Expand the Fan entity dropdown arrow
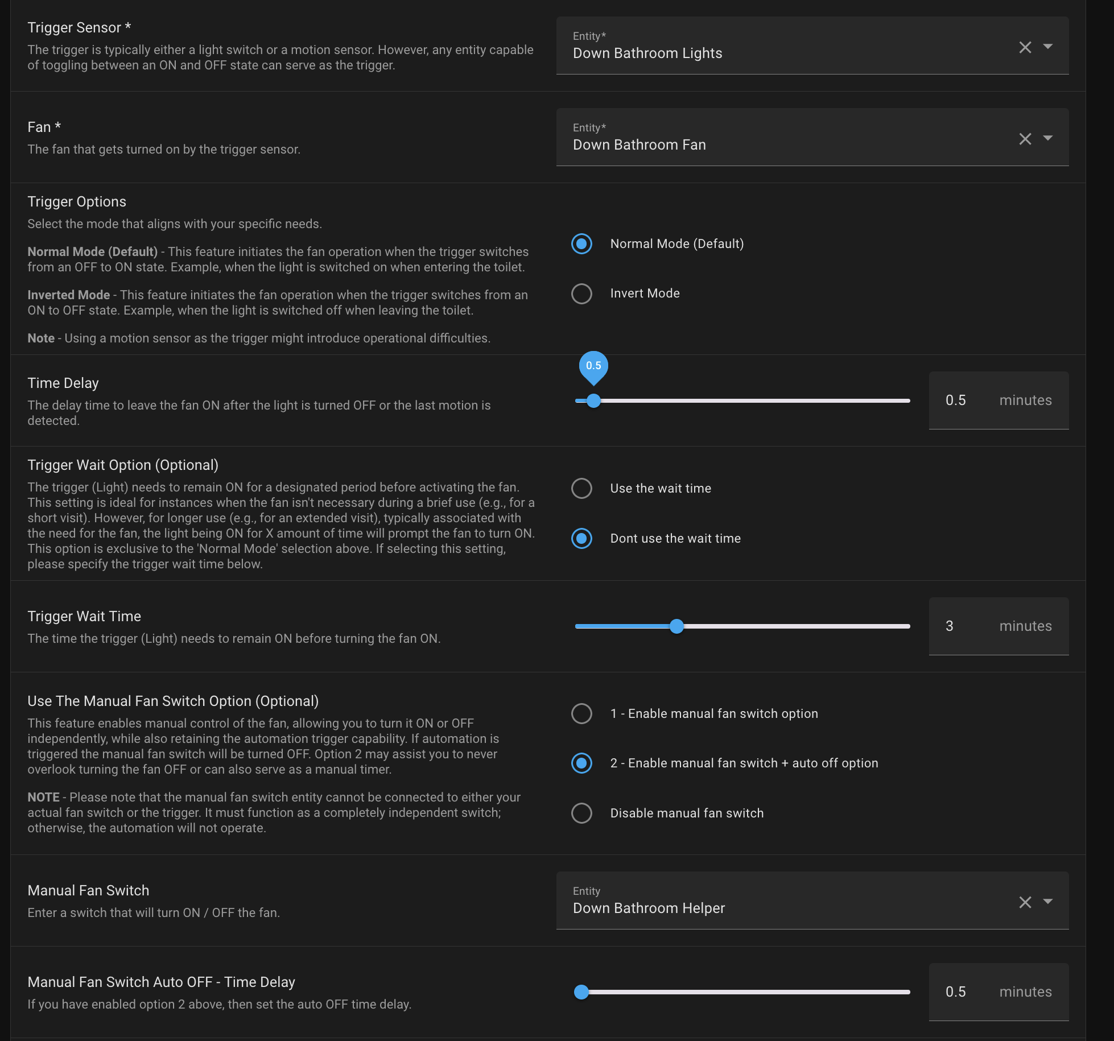 click(x=1047, y=138)
